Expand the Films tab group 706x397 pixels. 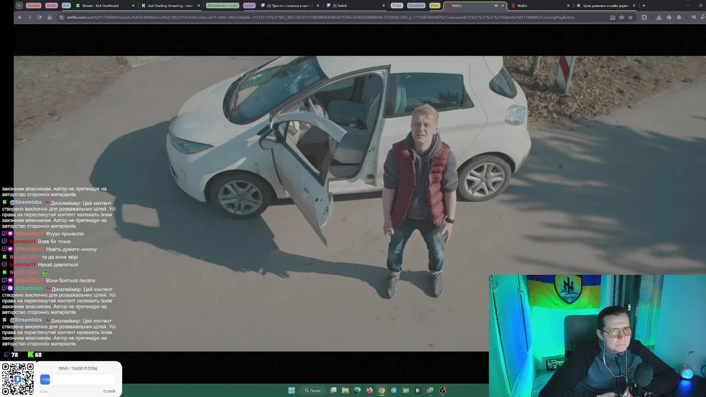tap(435, 6)
